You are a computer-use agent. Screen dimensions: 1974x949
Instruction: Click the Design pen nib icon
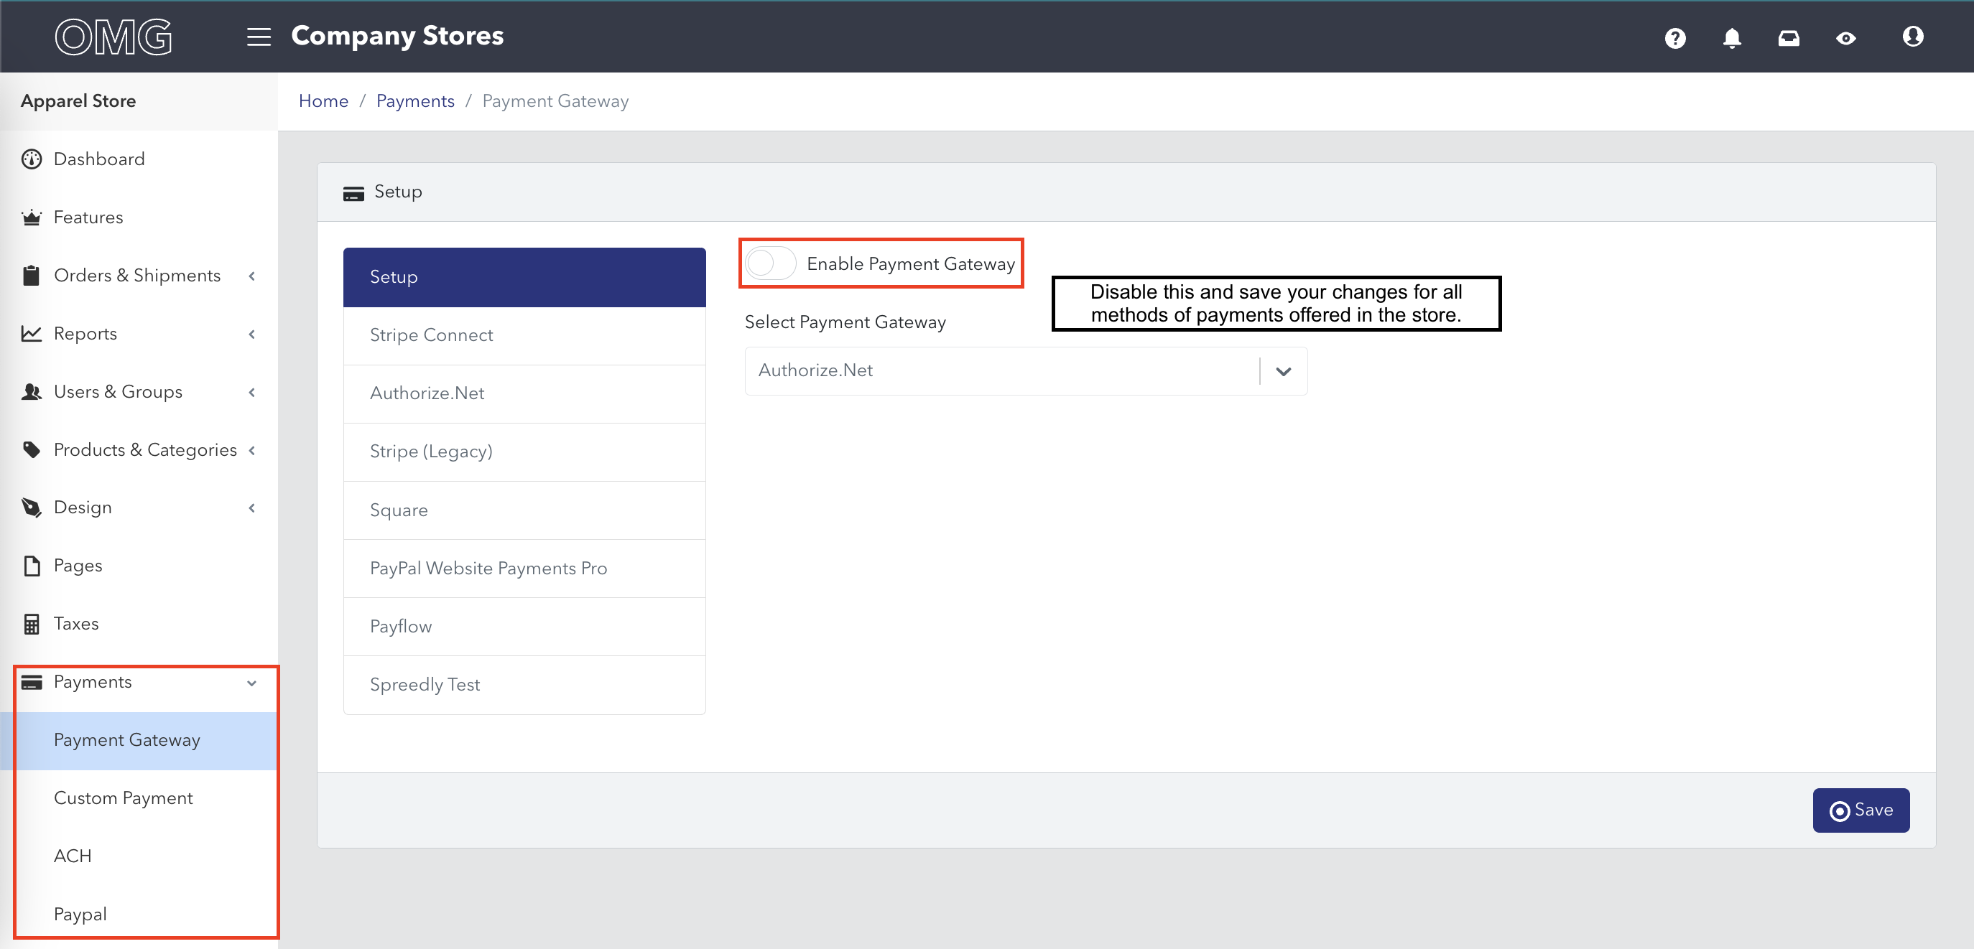pos(32,508)
